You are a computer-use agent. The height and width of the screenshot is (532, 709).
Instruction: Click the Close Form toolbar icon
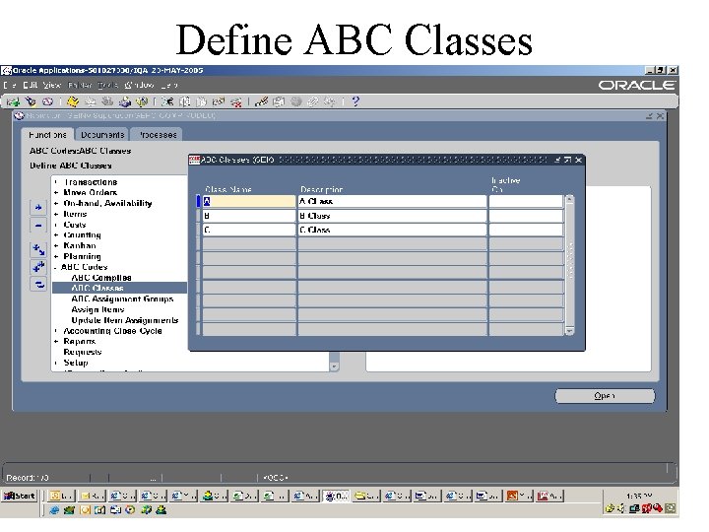click(142, 101)
